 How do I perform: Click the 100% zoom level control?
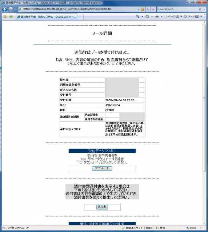point(191,228)
